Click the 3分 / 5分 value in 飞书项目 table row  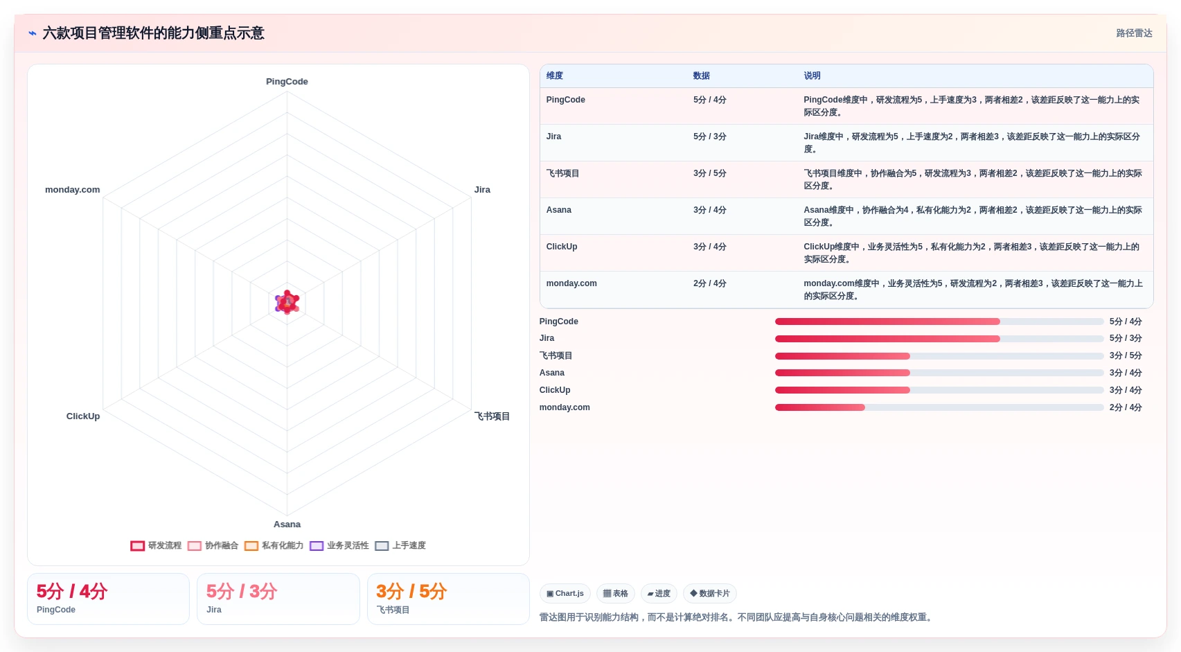tap(709, 173)
